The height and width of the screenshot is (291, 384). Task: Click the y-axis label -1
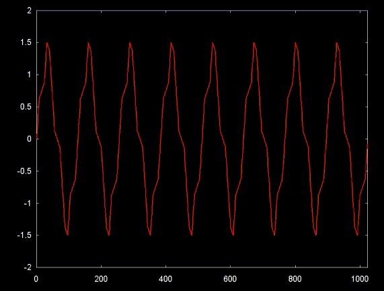pyautogui.click(x=28, y=204)
